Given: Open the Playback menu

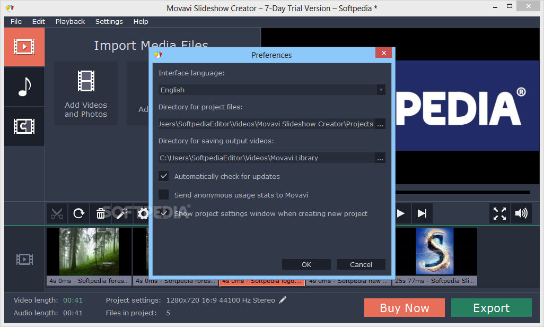Looking at the screenshot, I should (70, 22).
